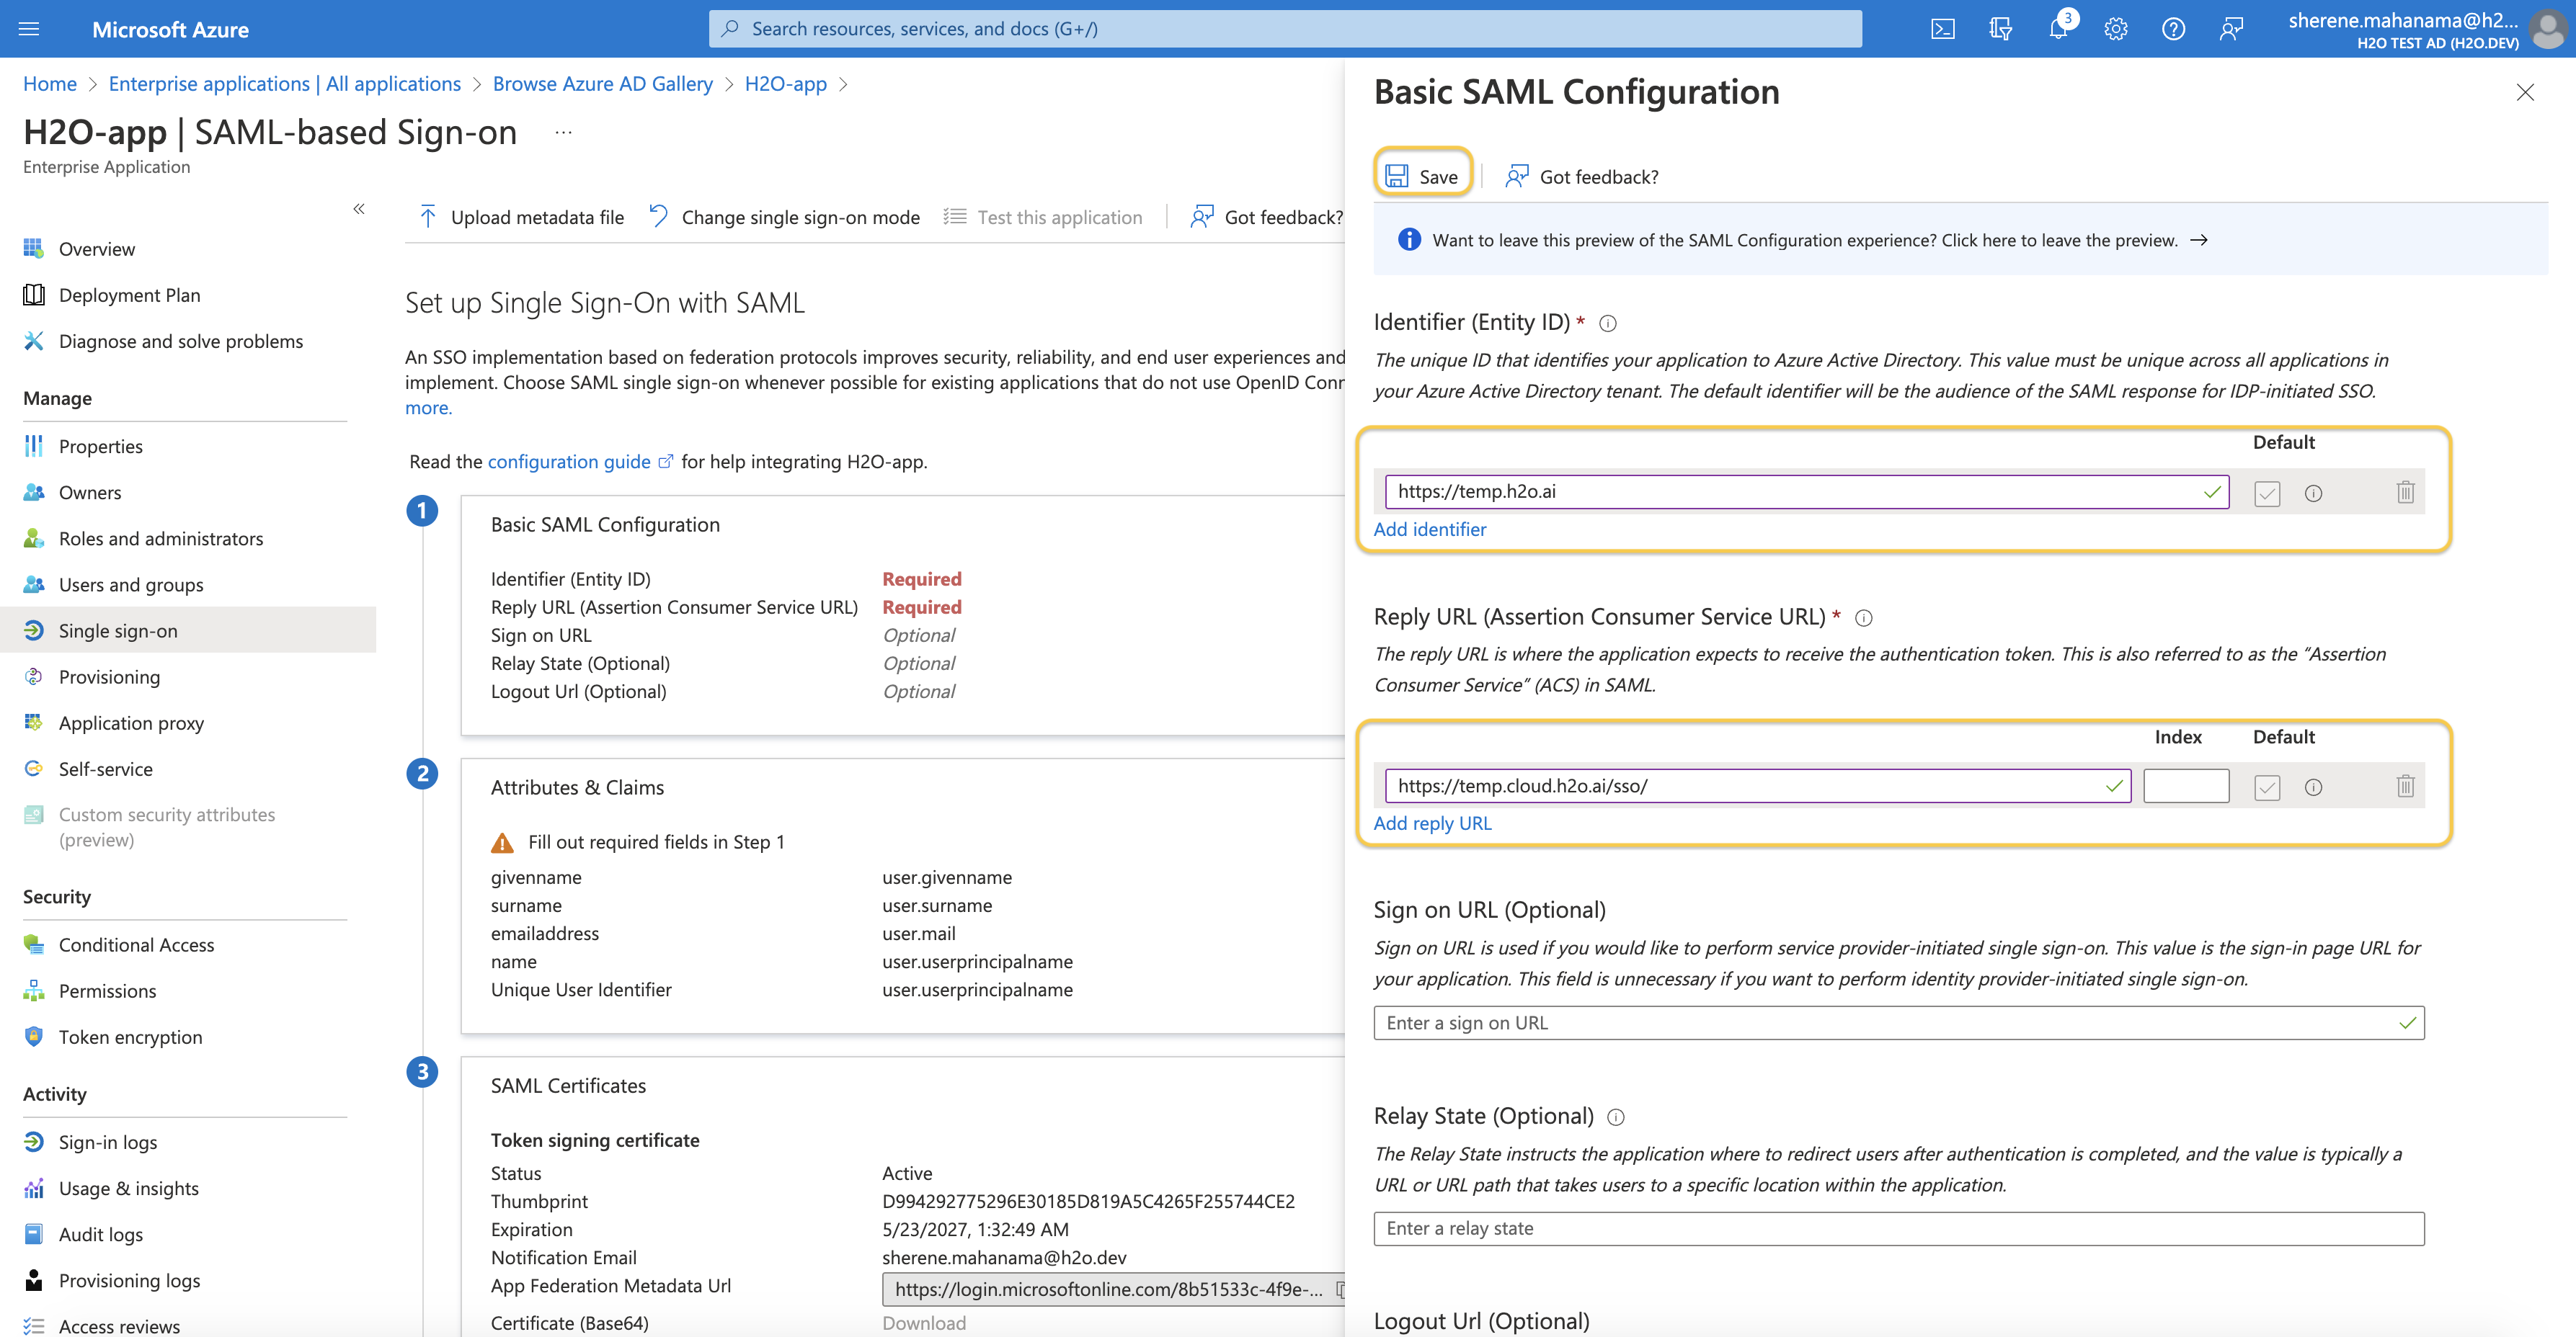Click Add identifier link
This screenshot has width=2576, height=1337.
(x=1430, y=529)
